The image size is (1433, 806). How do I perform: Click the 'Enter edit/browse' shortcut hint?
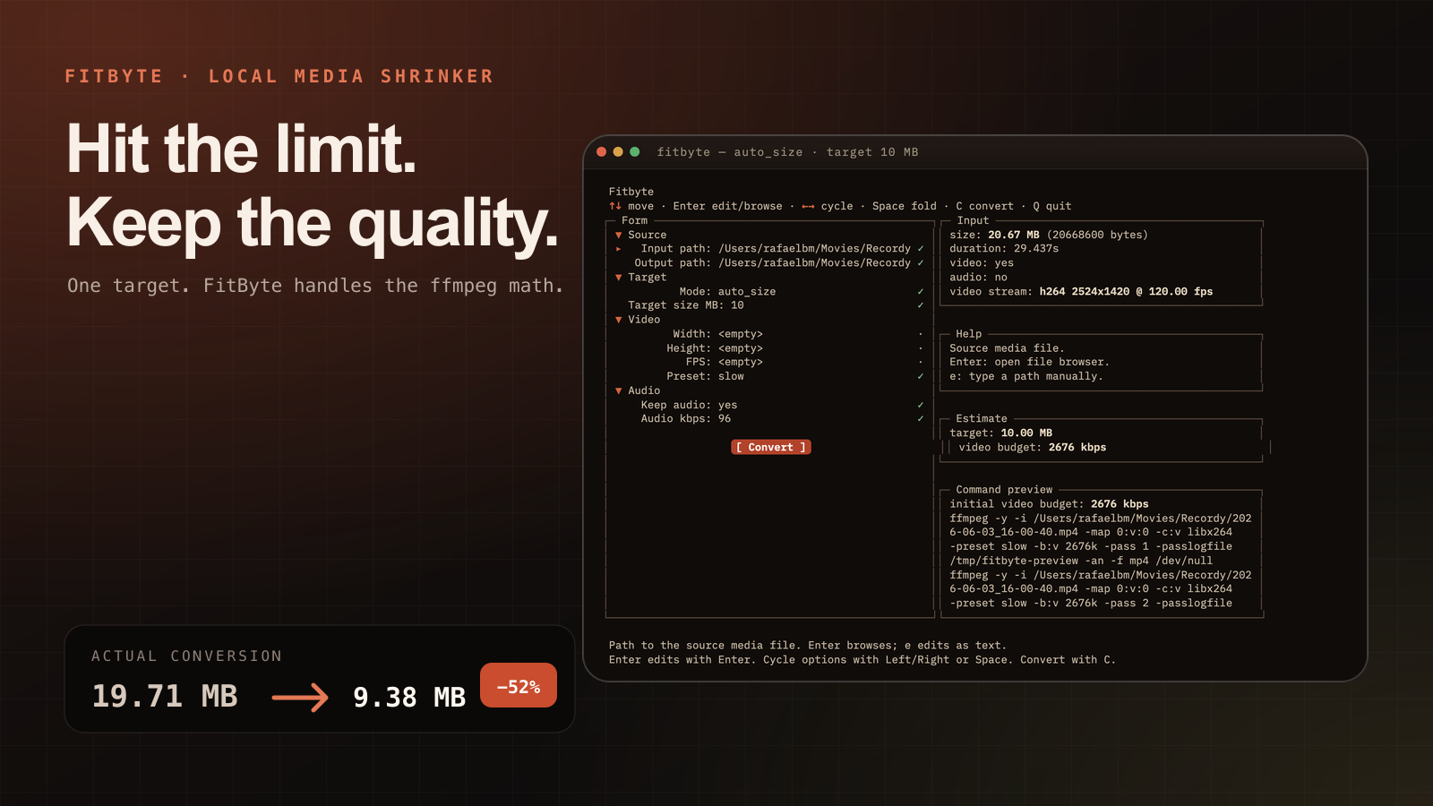click(x=727, y=206)
